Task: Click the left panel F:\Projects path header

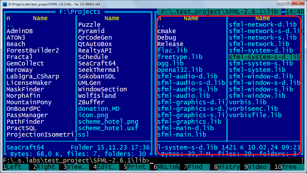Action: click(80, 12)
